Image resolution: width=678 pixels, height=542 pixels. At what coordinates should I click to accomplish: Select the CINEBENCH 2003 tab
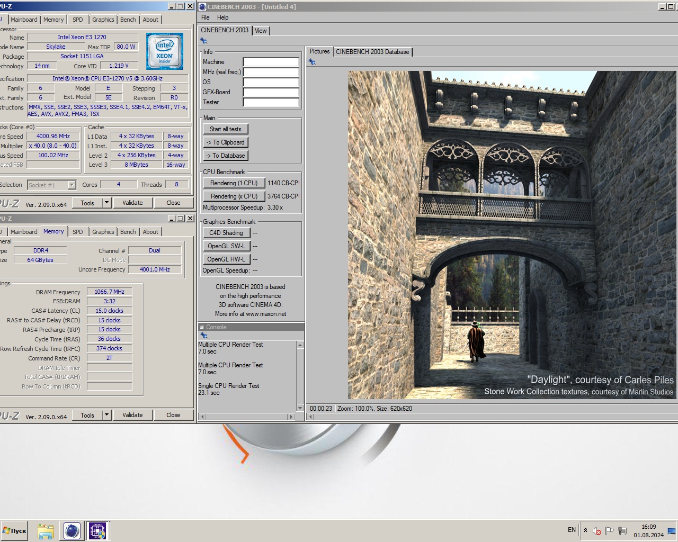(225, 30)
